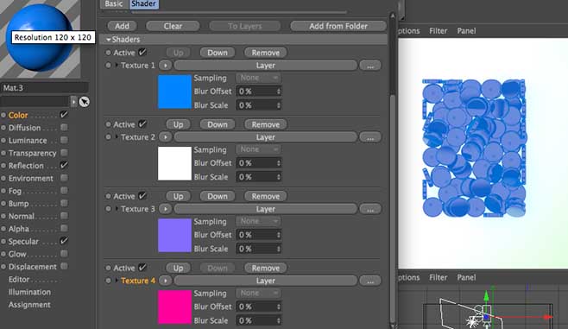Collapse the Shaders section triangle
568x329 pixels.
pos(108,40)
